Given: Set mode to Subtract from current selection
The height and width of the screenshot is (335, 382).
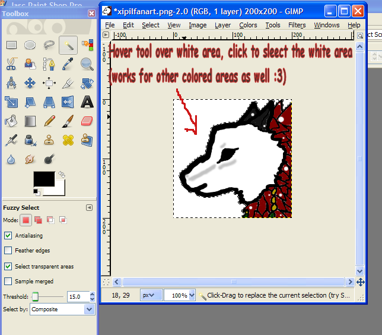Looking at the screenshot, I should pyautogui.click(x=50, y=220).
